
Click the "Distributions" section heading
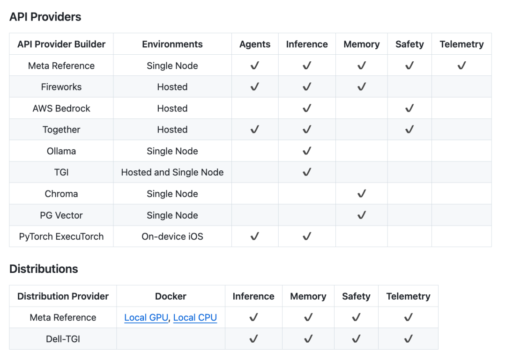click(x=44, y=269)
